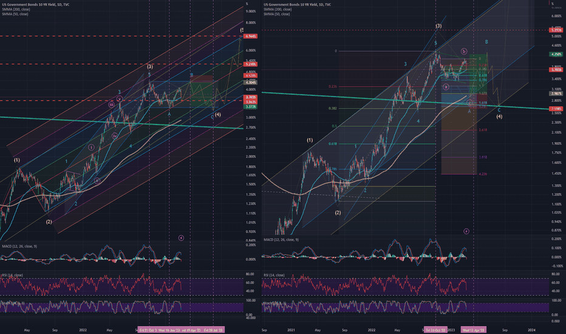Select circled label b in right chart
Viewport: 566px width, 334px height.
pos(464,51)
